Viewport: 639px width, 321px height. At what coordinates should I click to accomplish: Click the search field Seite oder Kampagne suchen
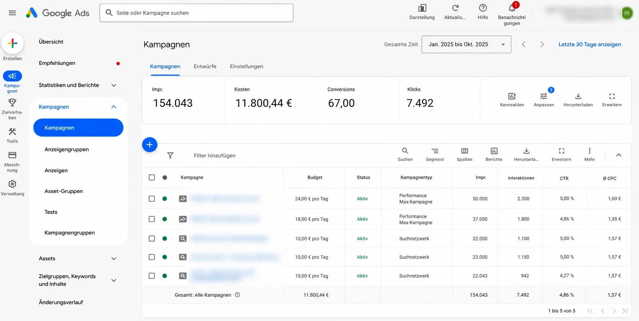(x=196, y=13)
